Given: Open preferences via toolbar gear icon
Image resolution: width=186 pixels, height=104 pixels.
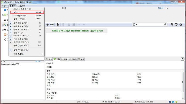Looking at the screenshot, I should pyautogui.click(x=181, y=25).
